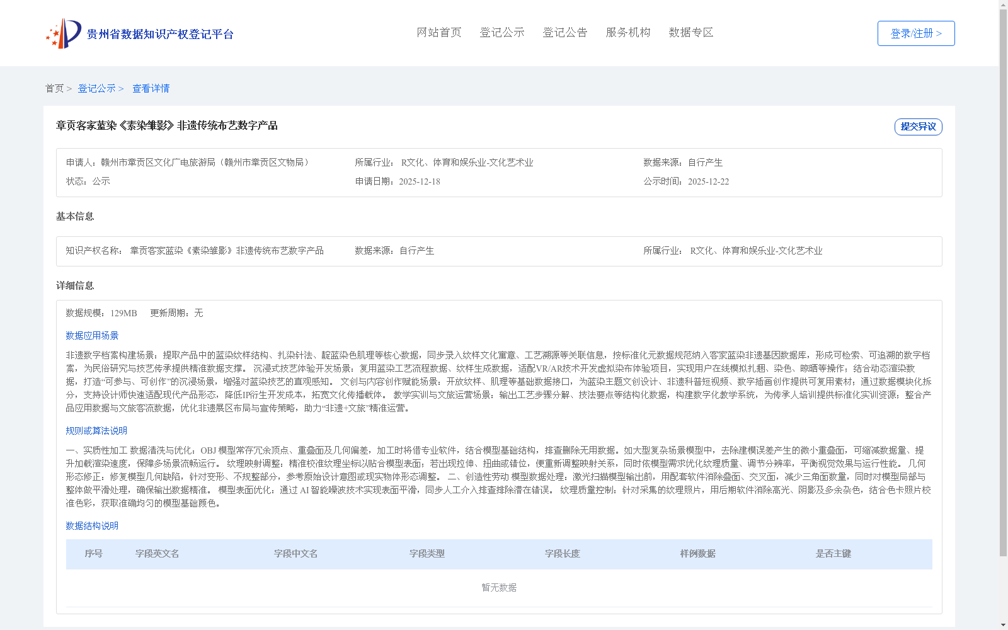Screen dimensions: 1008x630
Task: Click the 字段中文名 column header
Action: pos(295,554)
